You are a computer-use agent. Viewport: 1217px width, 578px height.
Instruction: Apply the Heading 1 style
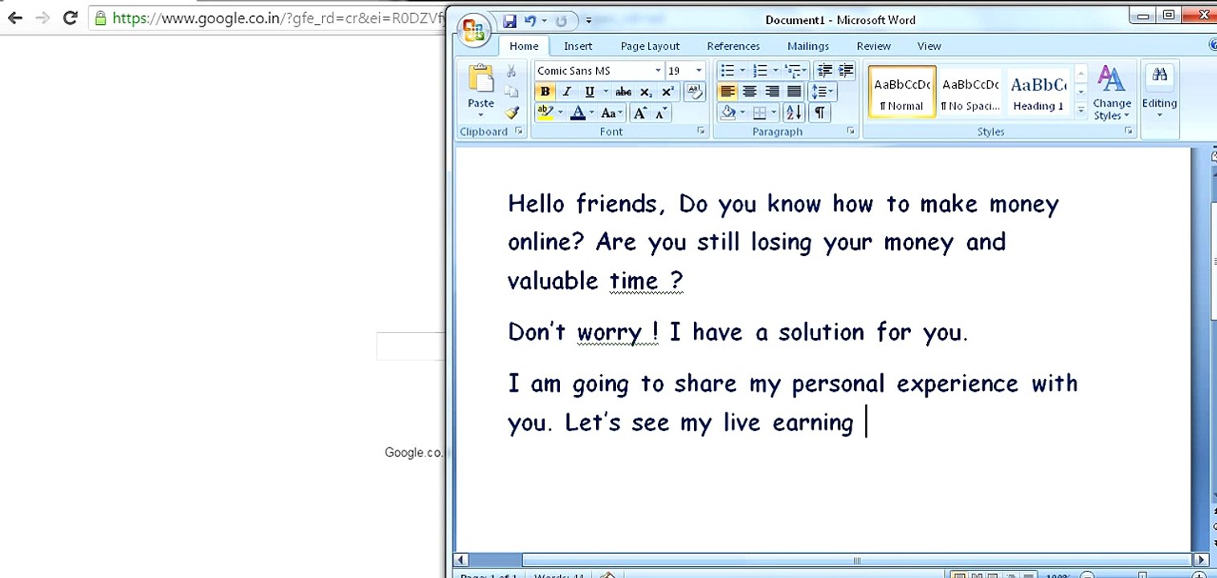1038,92
